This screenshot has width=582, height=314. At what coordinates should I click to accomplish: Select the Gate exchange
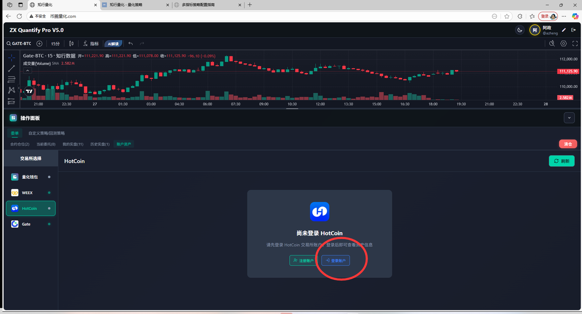(x=30, y=224)
